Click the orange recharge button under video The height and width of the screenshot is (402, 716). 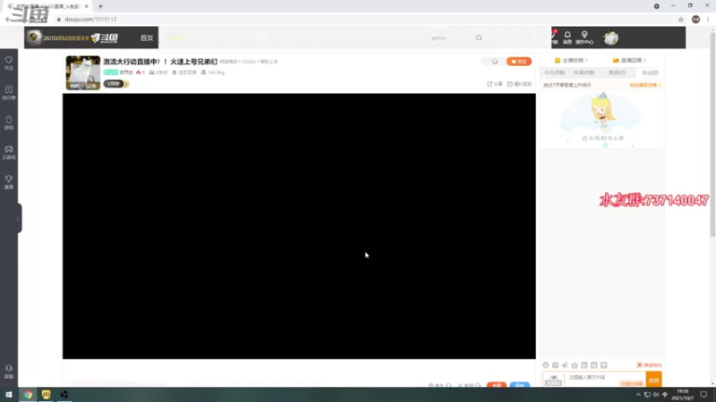497,385
